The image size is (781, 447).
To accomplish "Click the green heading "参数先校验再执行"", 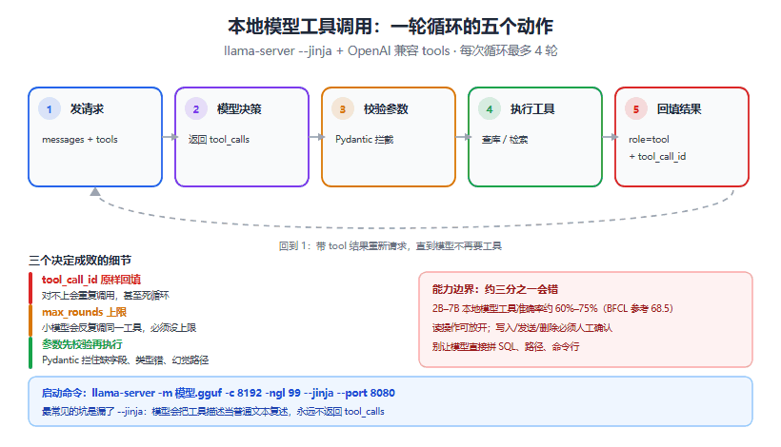I will point(82,344).
